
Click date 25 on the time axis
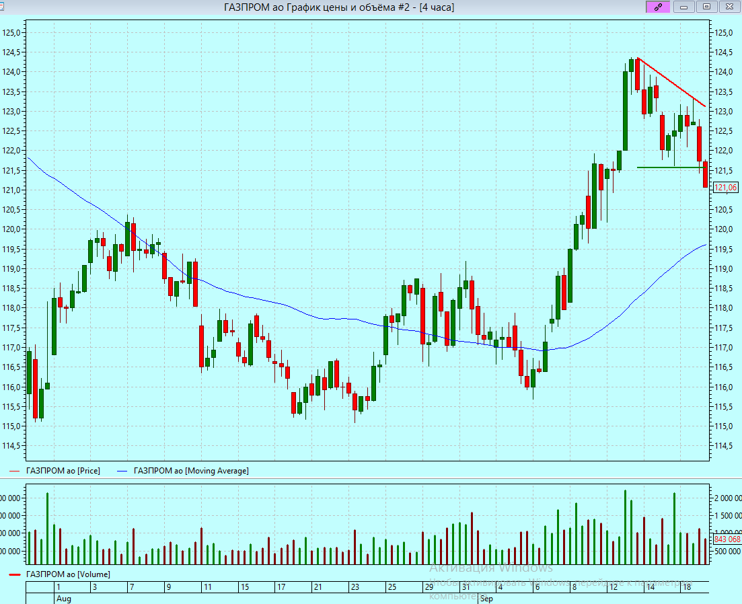392,587
